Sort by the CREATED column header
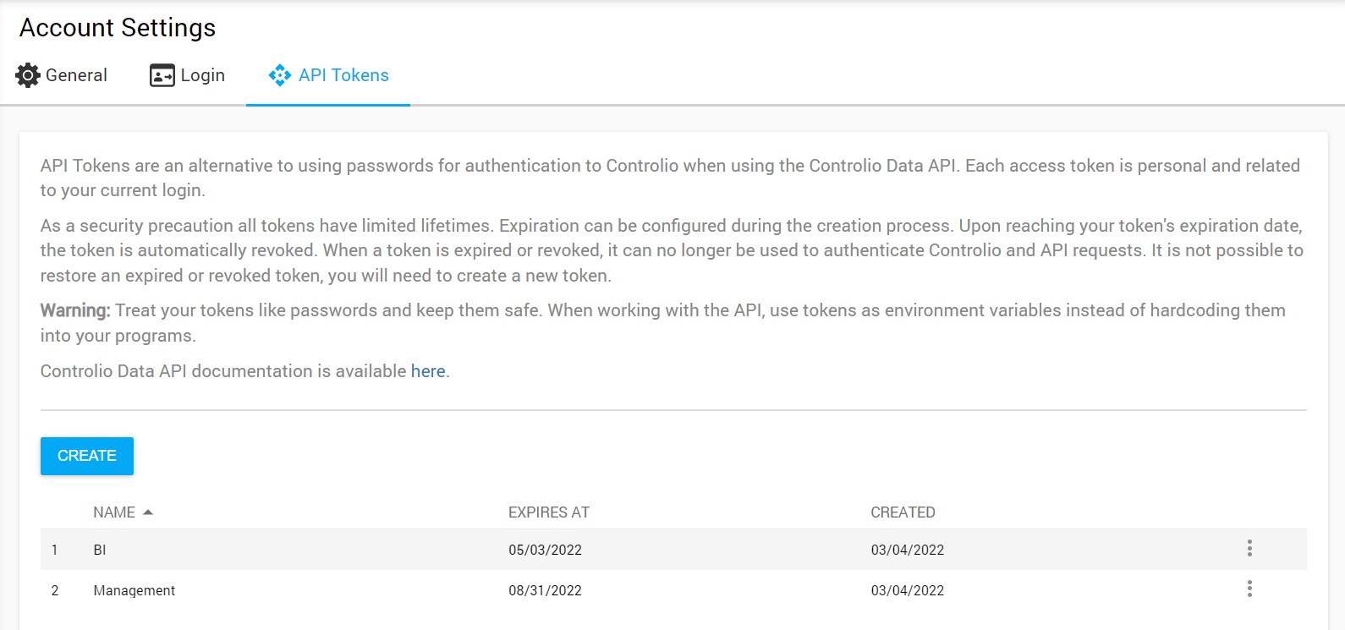Viewport: 1345px width, 630px height. pos(903,512)
